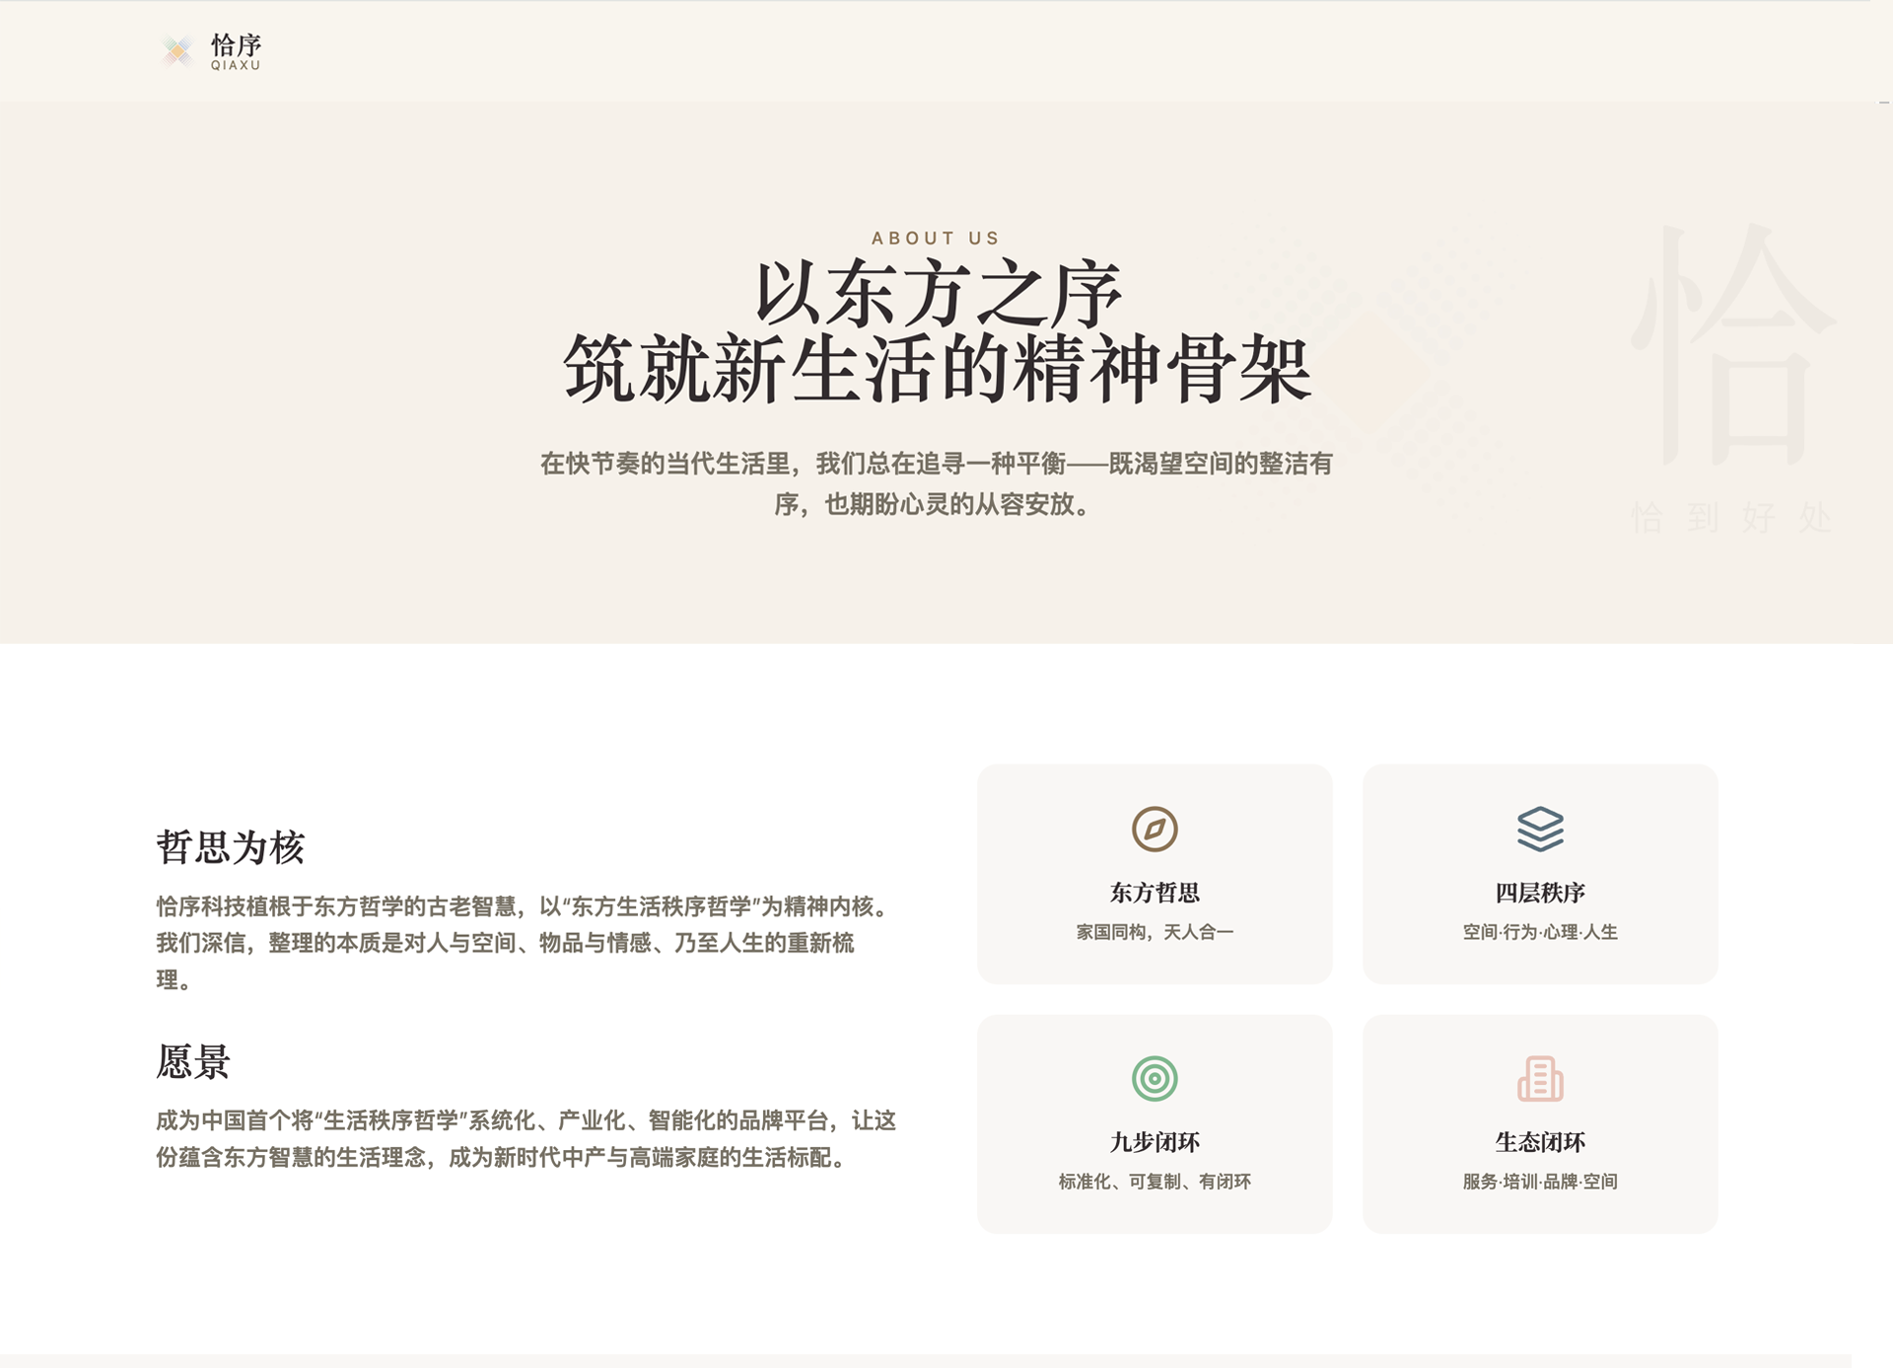Click the stacked layers icon for 四层秩序
Viewport: 1893px width, 1368px height.
1539,828
